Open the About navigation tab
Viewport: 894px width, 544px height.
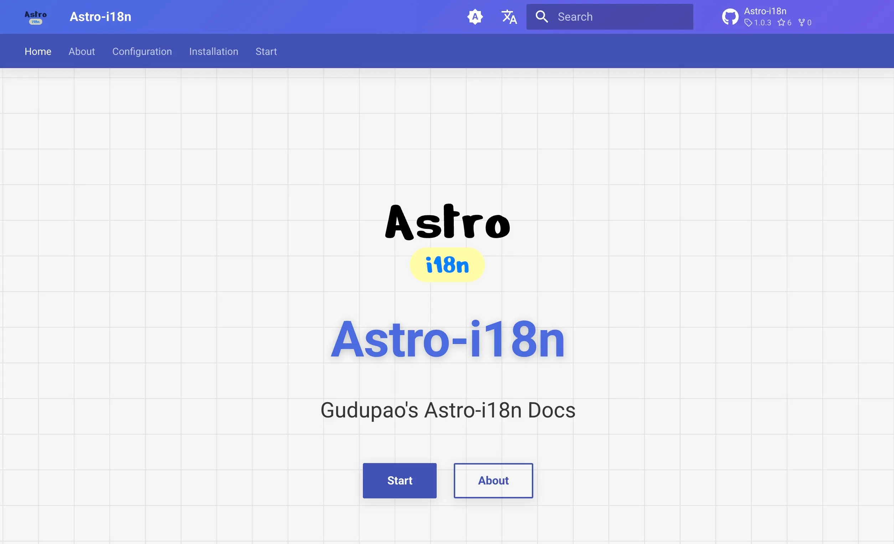(x=82, y=51)
